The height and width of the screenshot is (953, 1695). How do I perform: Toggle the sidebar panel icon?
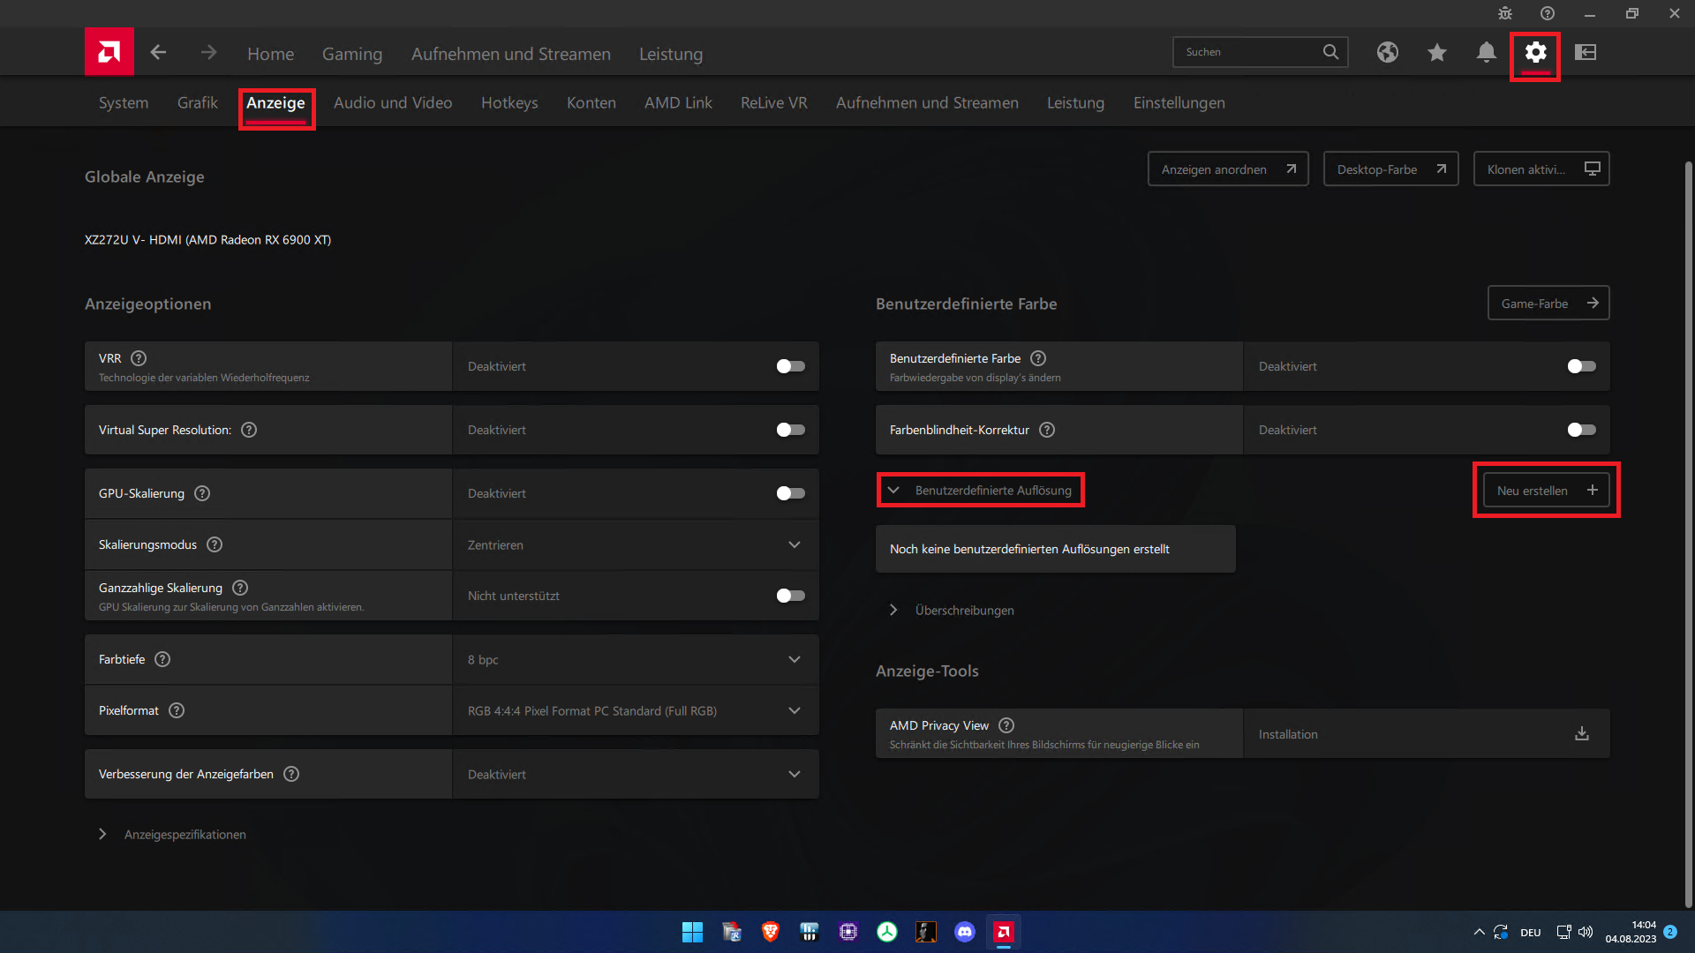[1586, 52]
